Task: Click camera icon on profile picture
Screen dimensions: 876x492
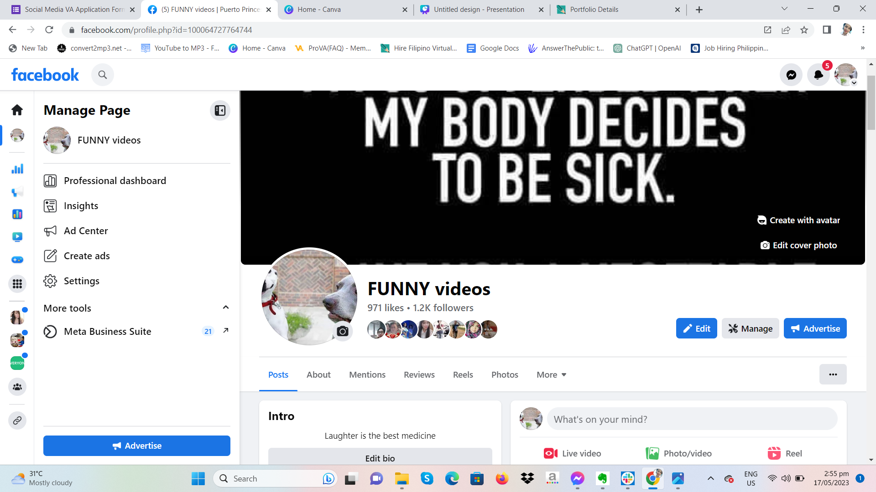Action: pos(343,331)
